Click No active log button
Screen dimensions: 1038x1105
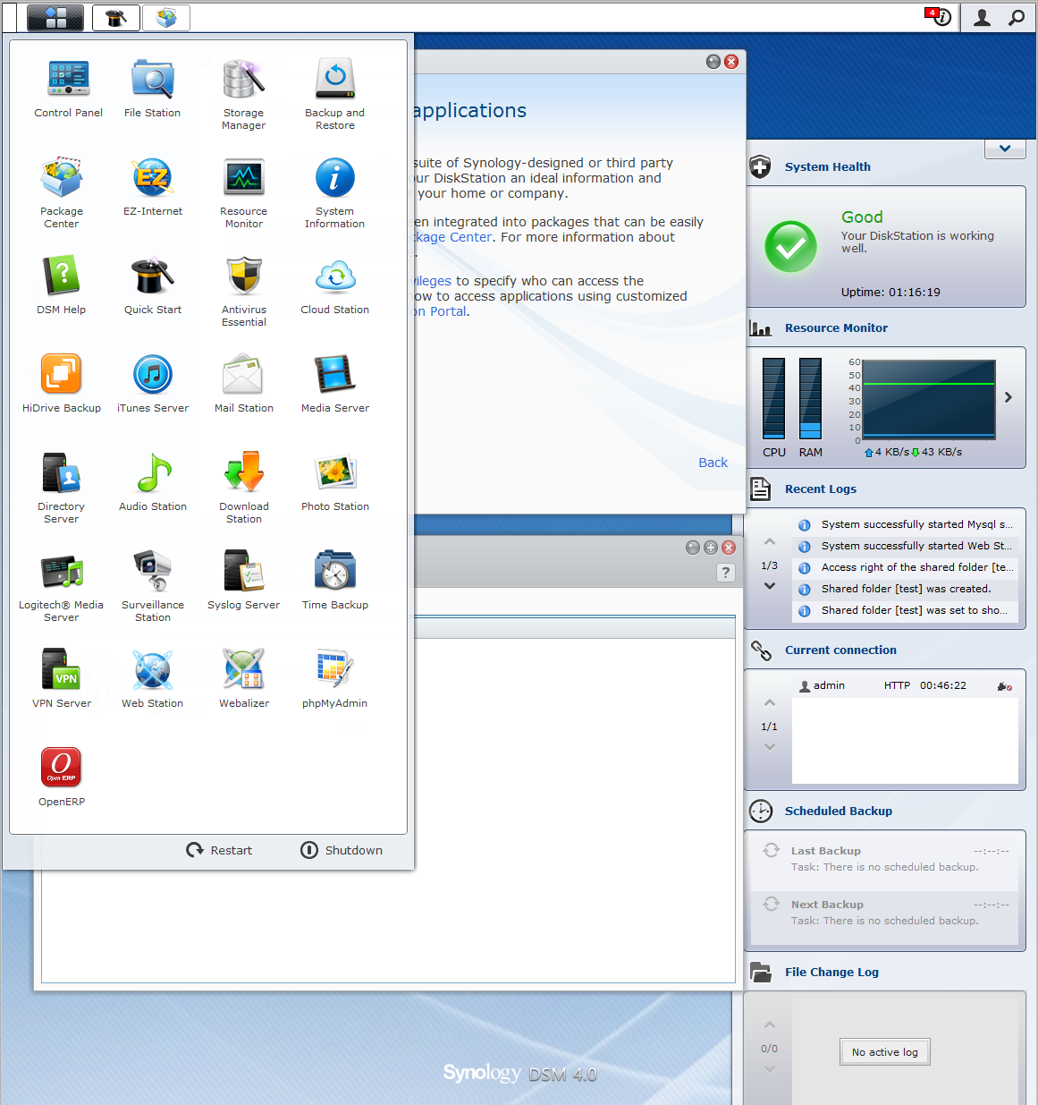885,1052
